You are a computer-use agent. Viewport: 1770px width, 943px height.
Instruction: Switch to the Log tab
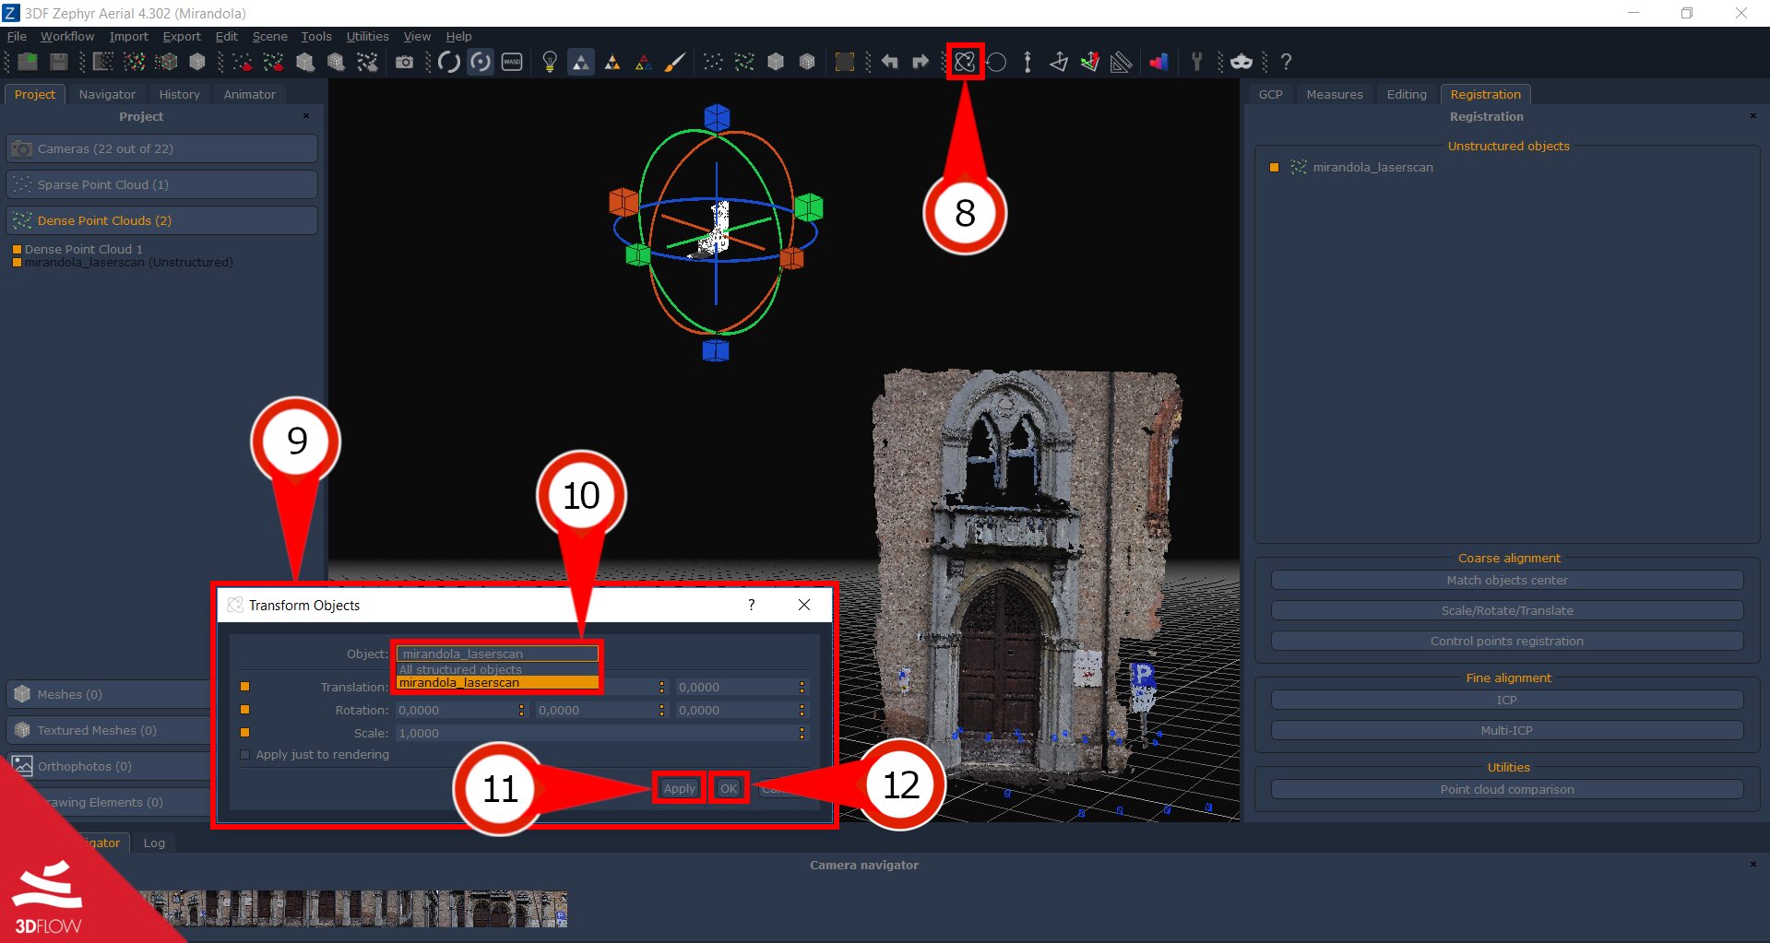154,843
